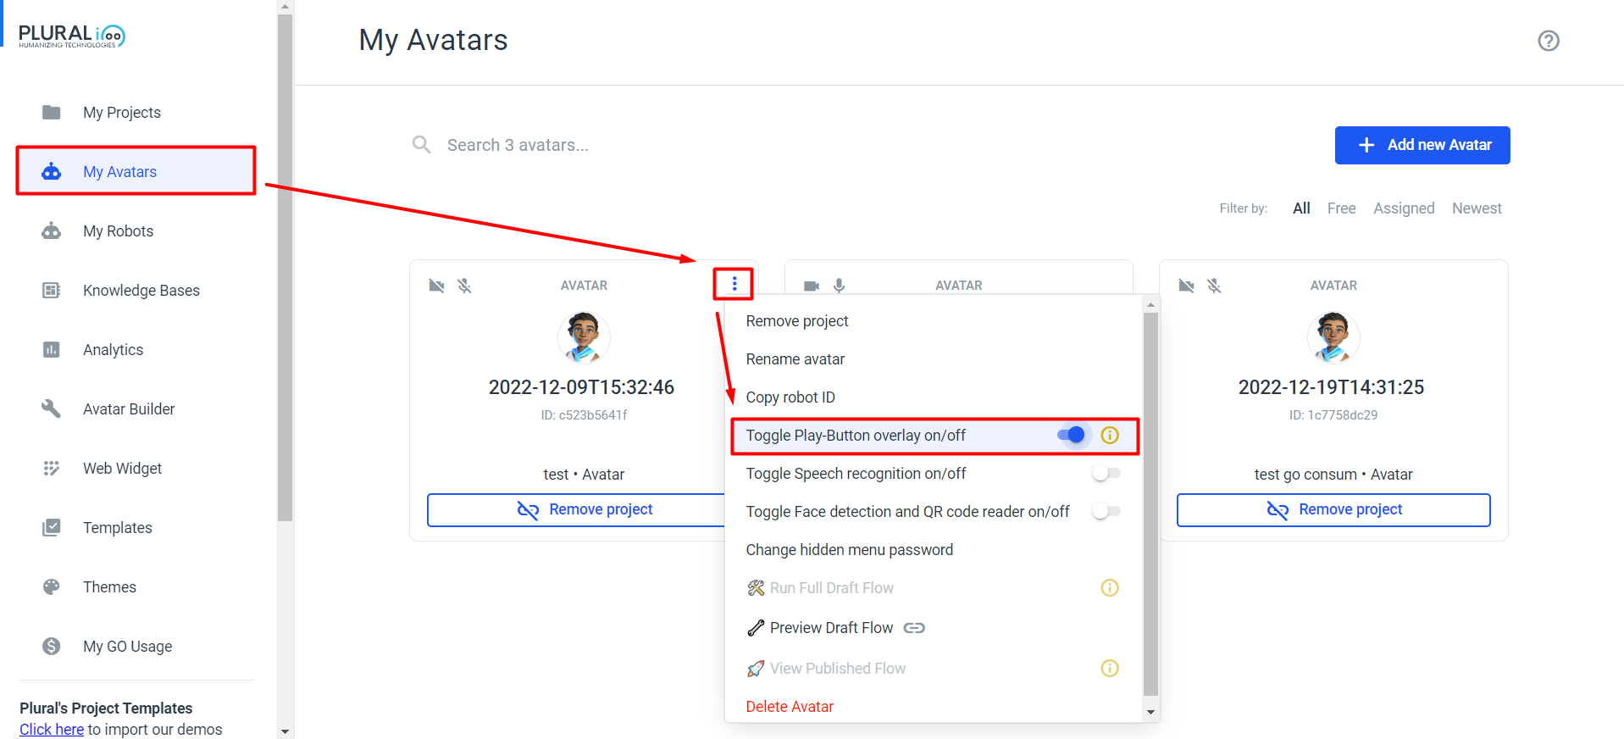Click the Add new Avatar button
This screenshot has width=1624, height=739.
[x=1422, y=145]
